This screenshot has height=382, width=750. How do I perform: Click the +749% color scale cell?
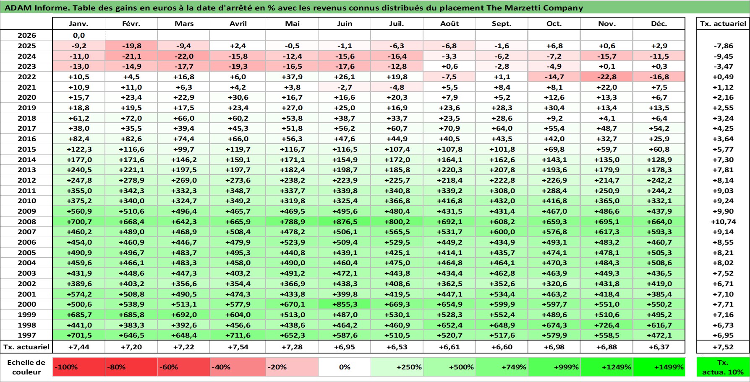(x=502, y=367)
